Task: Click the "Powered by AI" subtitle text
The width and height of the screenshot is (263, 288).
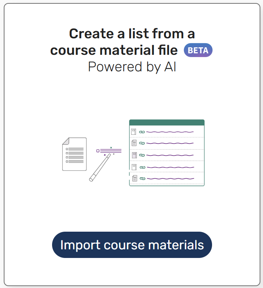Action: coord(132,67)
